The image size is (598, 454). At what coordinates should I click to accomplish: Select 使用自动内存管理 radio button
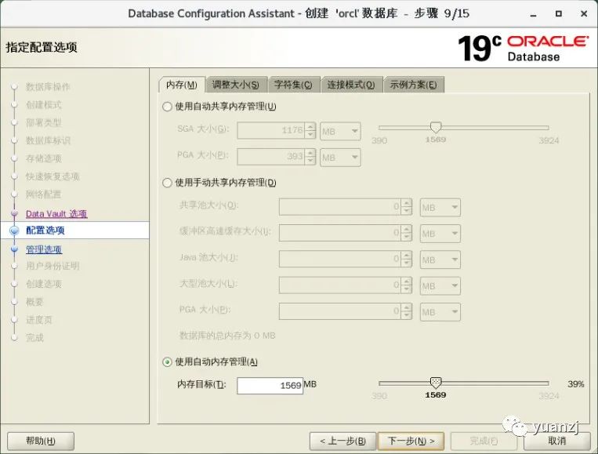(x=167, y=361)
